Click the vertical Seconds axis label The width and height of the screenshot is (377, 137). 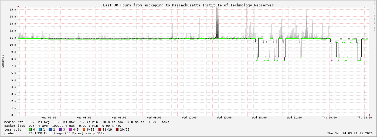tap(3, 61)
